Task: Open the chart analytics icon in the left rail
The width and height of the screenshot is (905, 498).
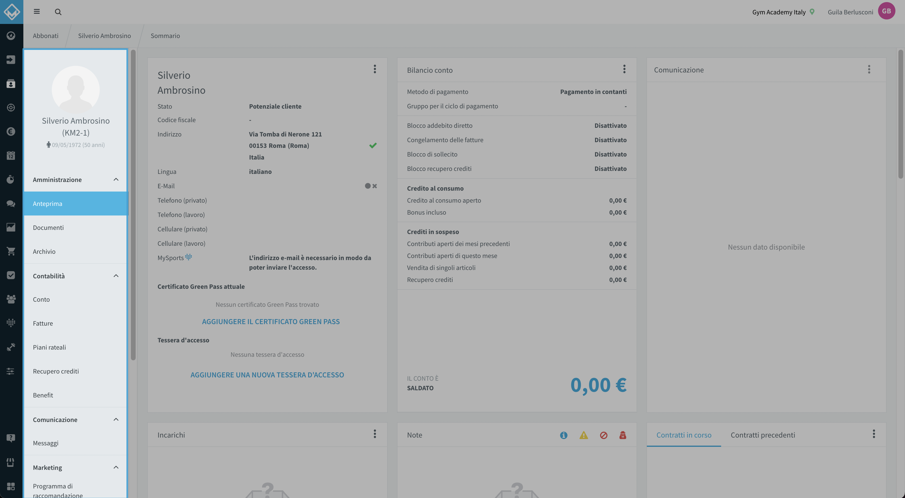Action: coord(11,227)
